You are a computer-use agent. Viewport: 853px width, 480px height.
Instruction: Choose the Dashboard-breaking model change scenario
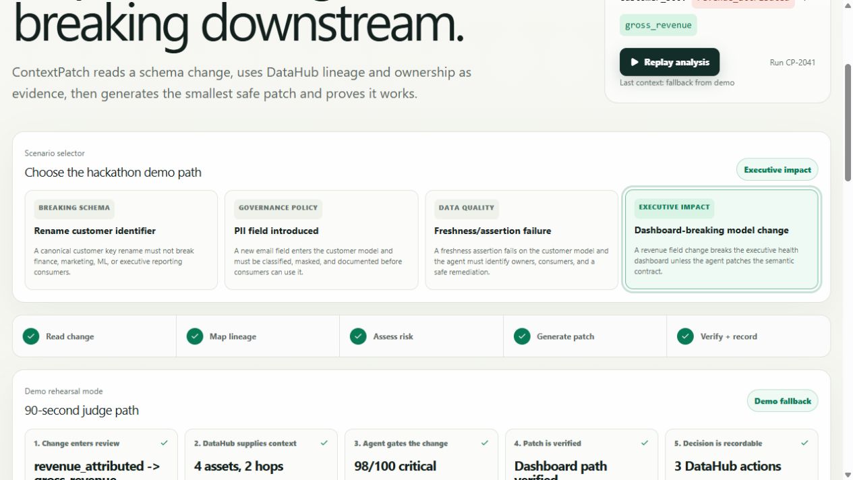tap(722, 239)
